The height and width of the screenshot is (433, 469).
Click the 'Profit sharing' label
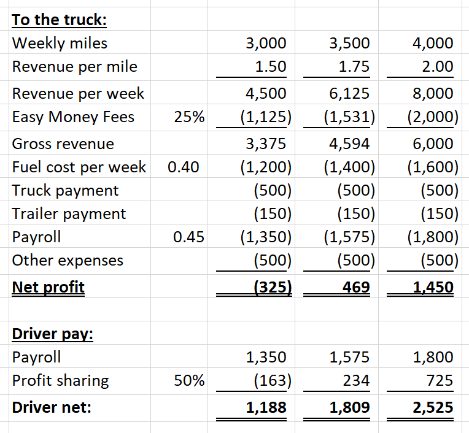pos(60,380)
